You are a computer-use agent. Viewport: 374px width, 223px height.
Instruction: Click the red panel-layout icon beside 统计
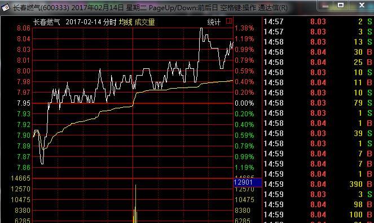pos(228,21)
